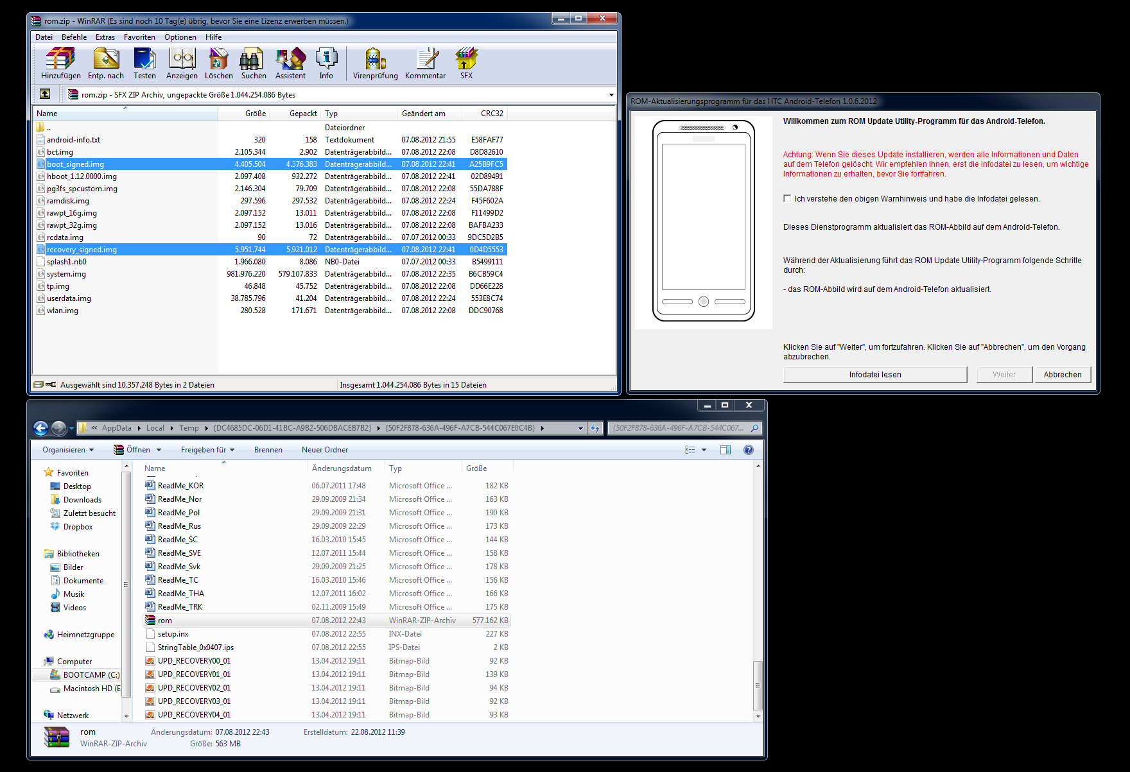Viewport: 1130px width, 772px height.
Task: Click the Anzeigen toolbar icon
Action: point(182,63)
